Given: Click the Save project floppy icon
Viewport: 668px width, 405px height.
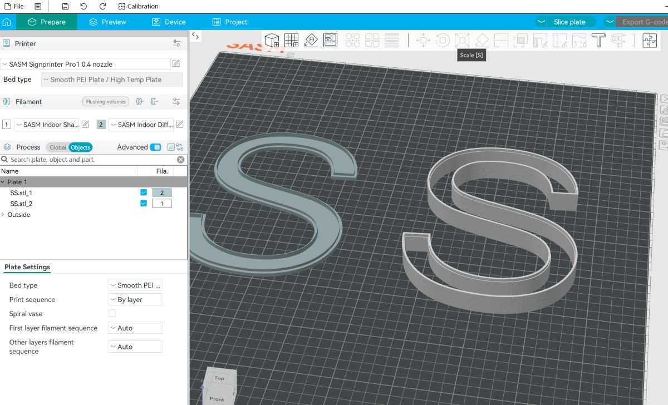Looking at the screenshot, I should (65, 6).
